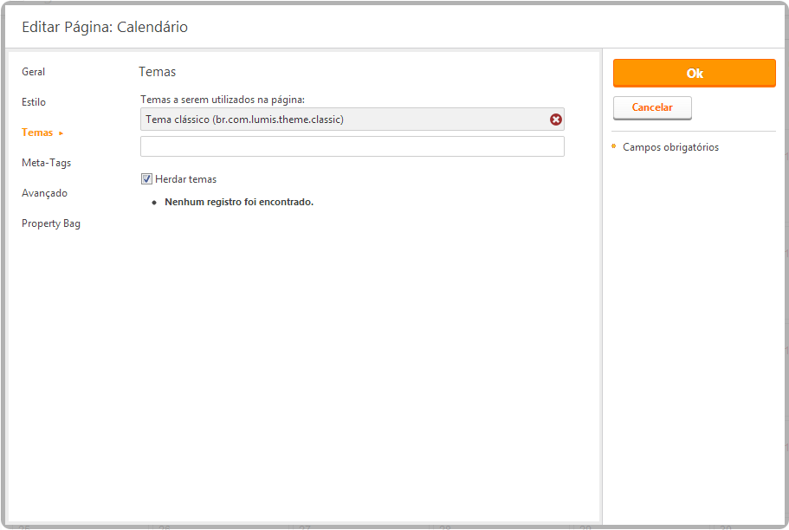Screen dimensions: 789x530
Task: Open the Meta-Tags section
Action: click(46, 163)
